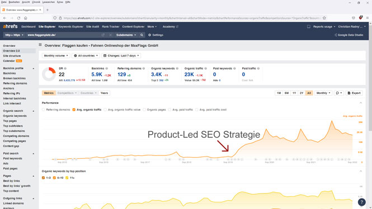Click the info icon next to Paid keywords
Screen dimensions: 372x209
[x=234, y=69]
